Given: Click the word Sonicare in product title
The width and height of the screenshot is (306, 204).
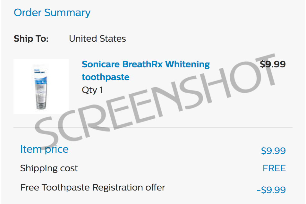Looking at the screenshot, I should point(100,64).
